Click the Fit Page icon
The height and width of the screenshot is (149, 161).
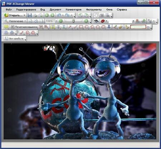(x=36, y=21)
